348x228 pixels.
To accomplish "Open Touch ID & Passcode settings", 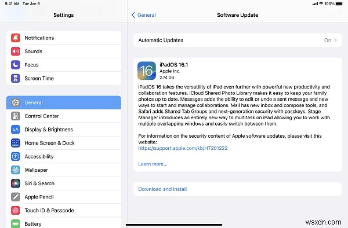I will point(64,211).
